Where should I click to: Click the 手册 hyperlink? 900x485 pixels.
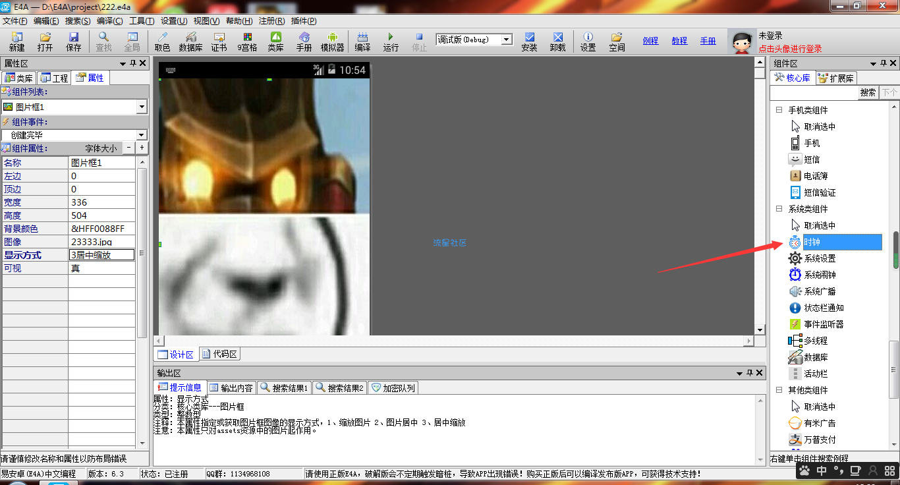(x=708, y=41)
